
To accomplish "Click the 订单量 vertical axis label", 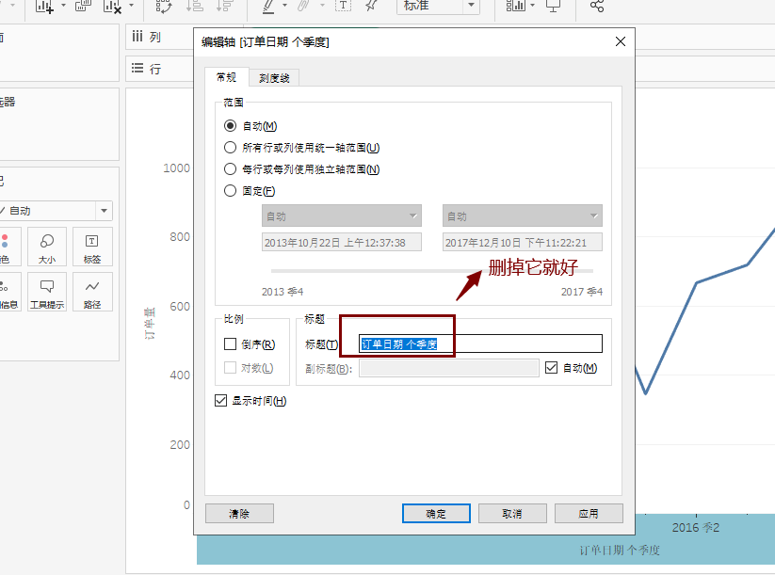I will [x=150, y=324].
